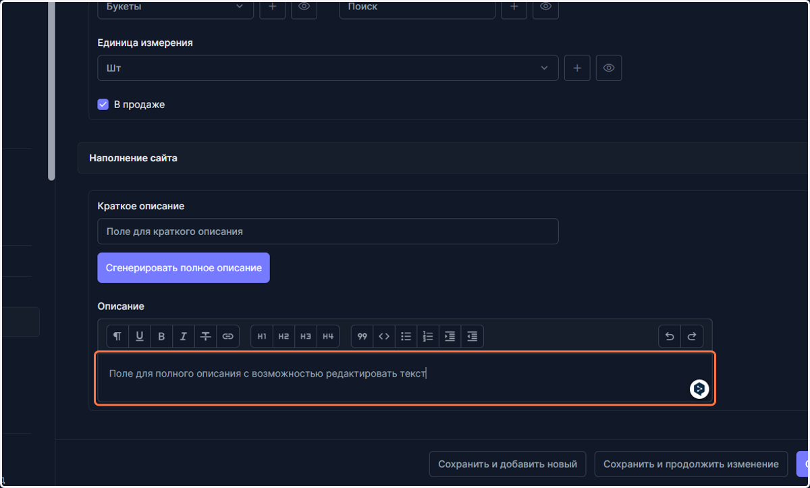The width and height of the screenshot is (810, 488).
Task: Toggle bold in the description editor
Action: pos(161,336)
